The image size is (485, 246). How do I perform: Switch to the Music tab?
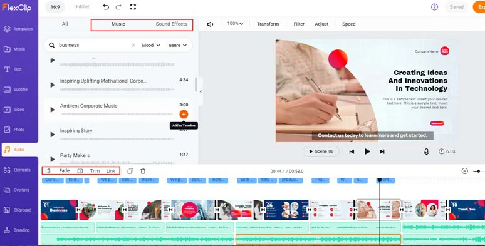coord(118,24)
